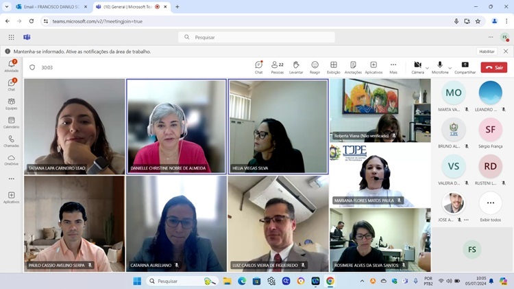Toggle the Câmera on
Image resolution: width=514 pixels, height=289 pixels.
click(x=417, y=67)
